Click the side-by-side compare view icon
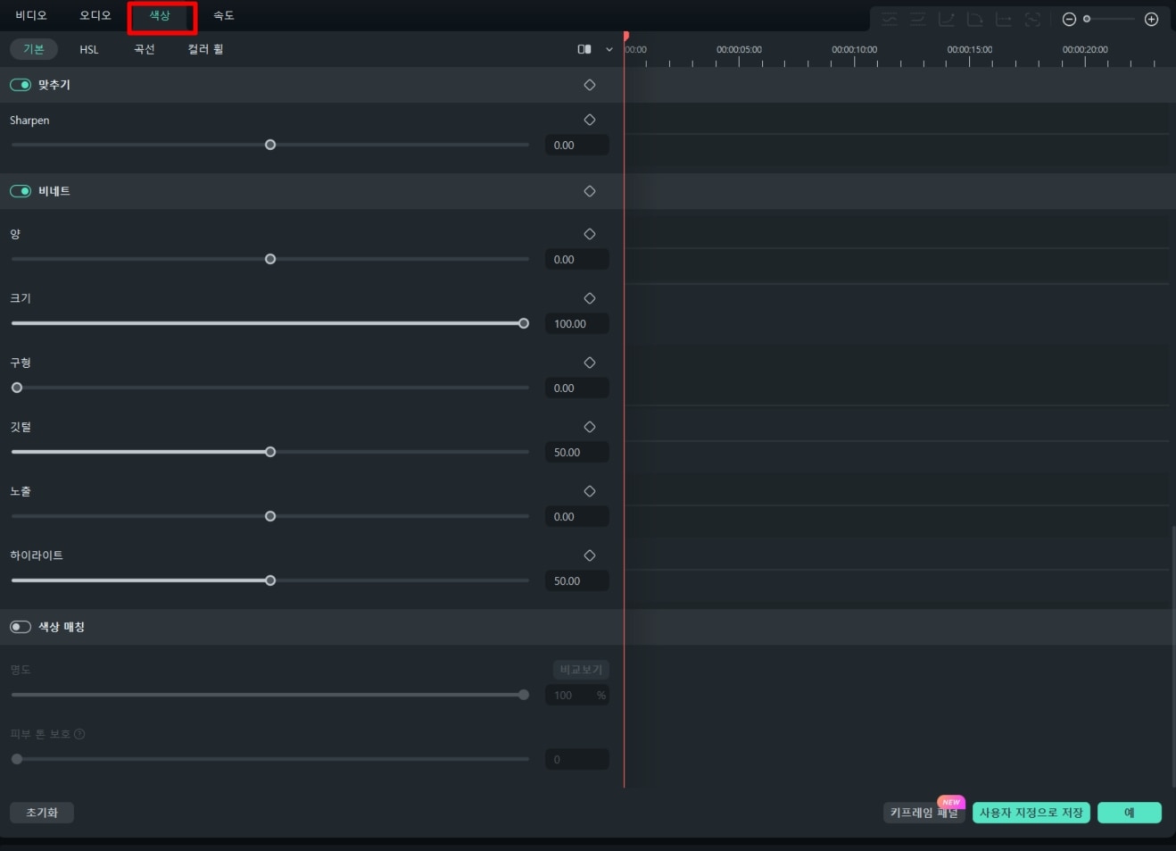 (584, 49)
